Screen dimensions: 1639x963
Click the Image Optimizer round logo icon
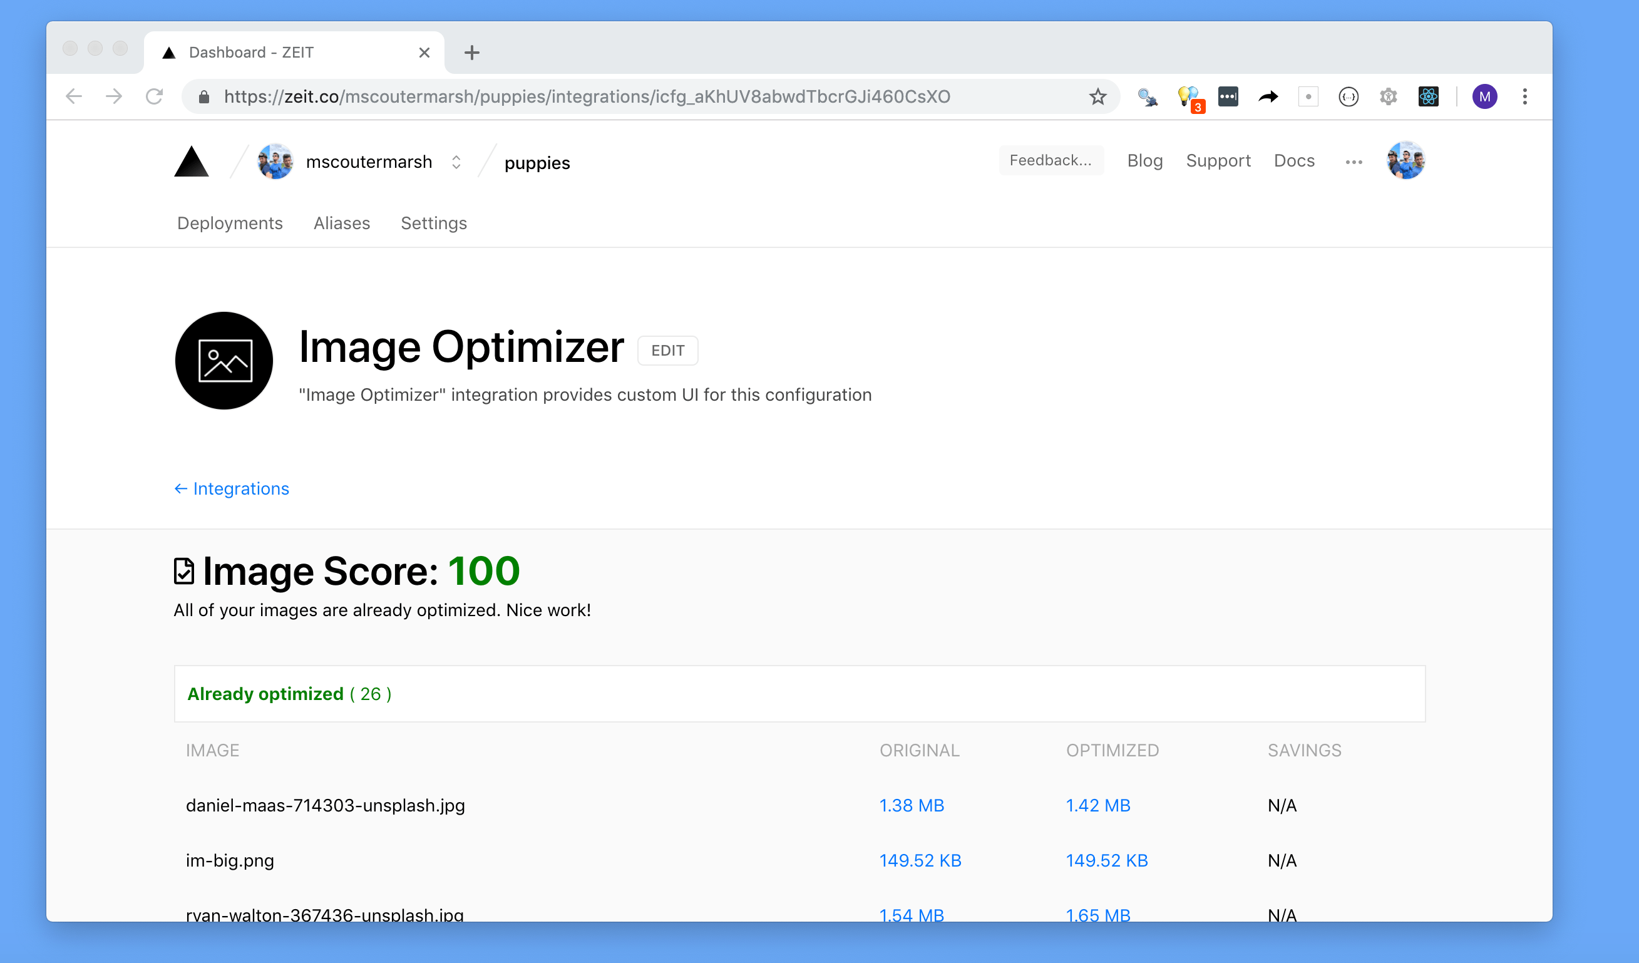223,361
